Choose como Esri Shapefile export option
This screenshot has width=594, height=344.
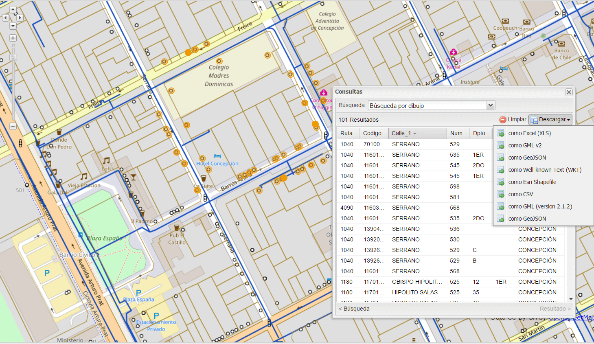532,182
